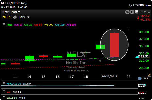Select the Avg 50 volume average label
Viewport: 152px width, 100px height.
17,92
